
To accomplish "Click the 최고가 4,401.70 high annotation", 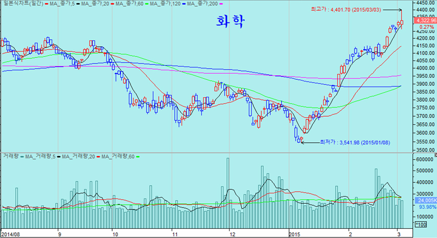I will coord(343,9).
